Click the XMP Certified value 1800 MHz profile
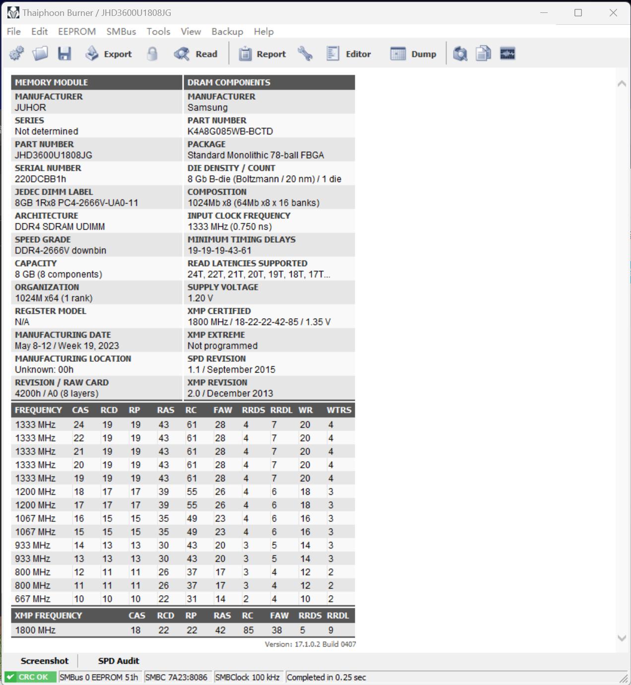This screenshot has height=685, width=631. [259, 322]
